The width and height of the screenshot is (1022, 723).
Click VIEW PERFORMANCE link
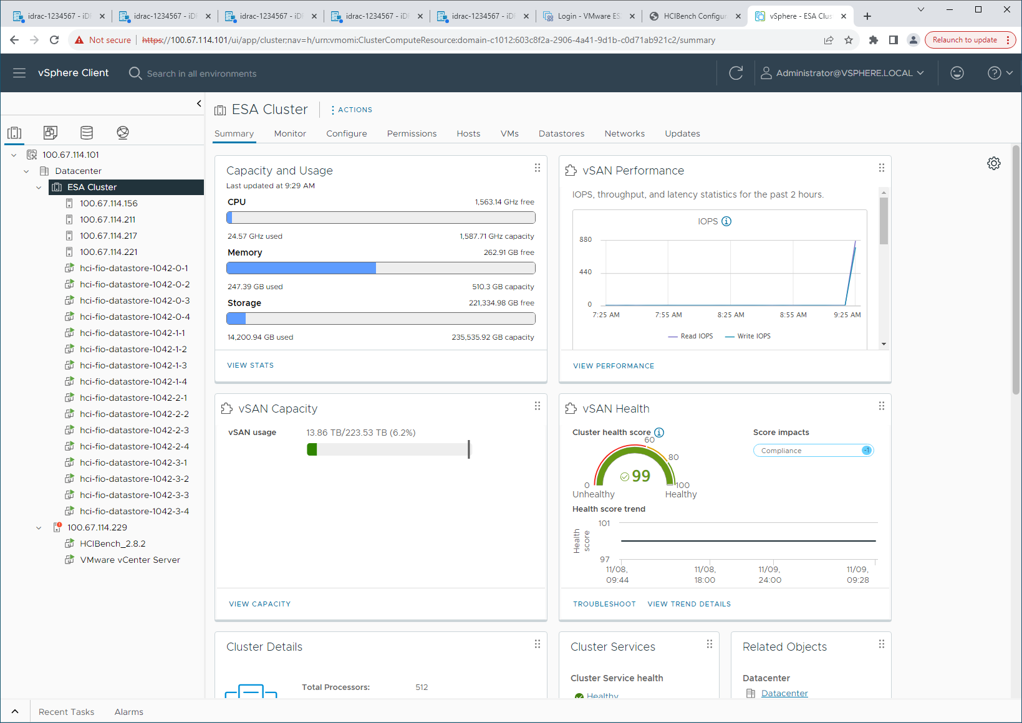[614, 366]
